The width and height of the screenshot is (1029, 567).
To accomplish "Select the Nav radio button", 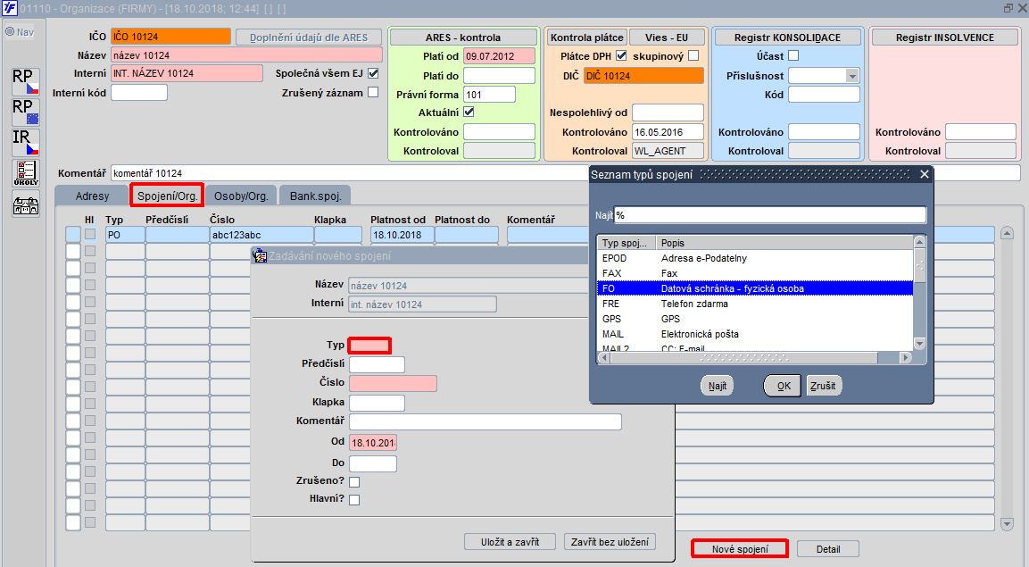I will [10, 31].
